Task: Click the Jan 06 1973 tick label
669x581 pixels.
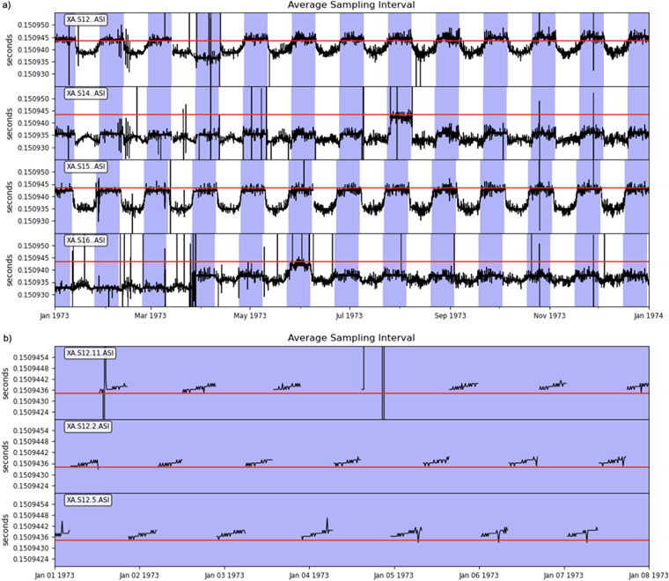Action: [x=479, y=576]
